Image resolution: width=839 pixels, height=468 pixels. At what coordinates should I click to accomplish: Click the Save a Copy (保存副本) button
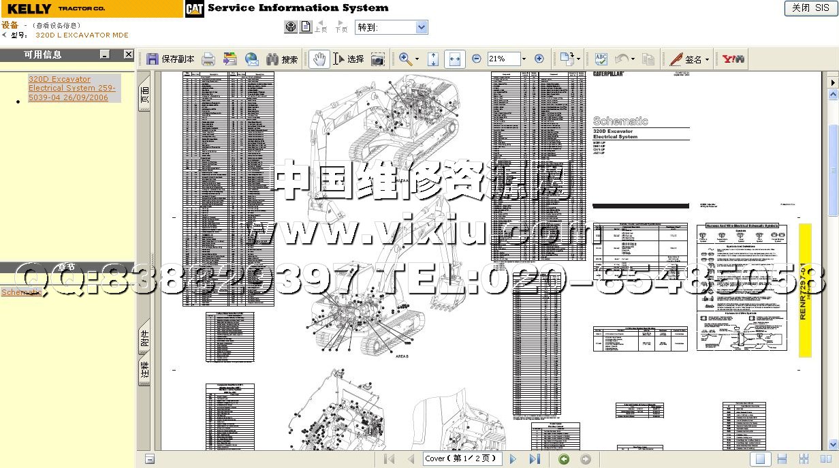170,59
